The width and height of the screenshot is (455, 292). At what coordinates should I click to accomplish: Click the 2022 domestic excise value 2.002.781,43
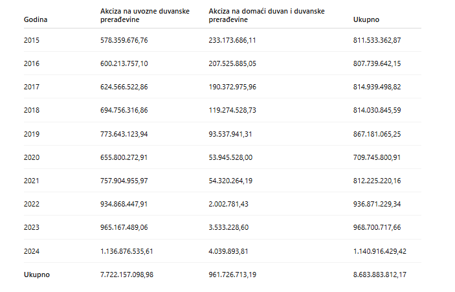228,204
